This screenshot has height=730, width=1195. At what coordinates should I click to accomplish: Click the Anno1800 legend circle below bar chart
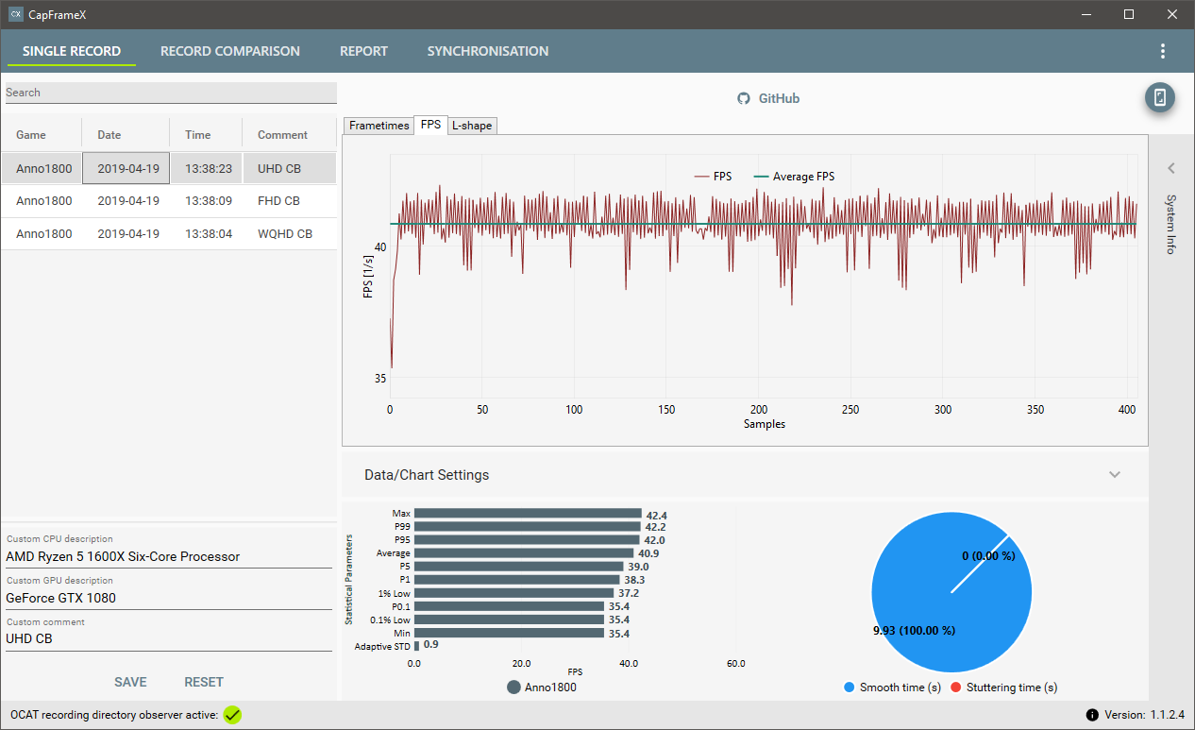point(513,688)
